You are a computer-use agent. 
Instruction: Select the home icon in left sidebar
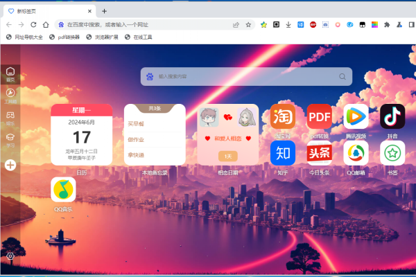[10, 74]
